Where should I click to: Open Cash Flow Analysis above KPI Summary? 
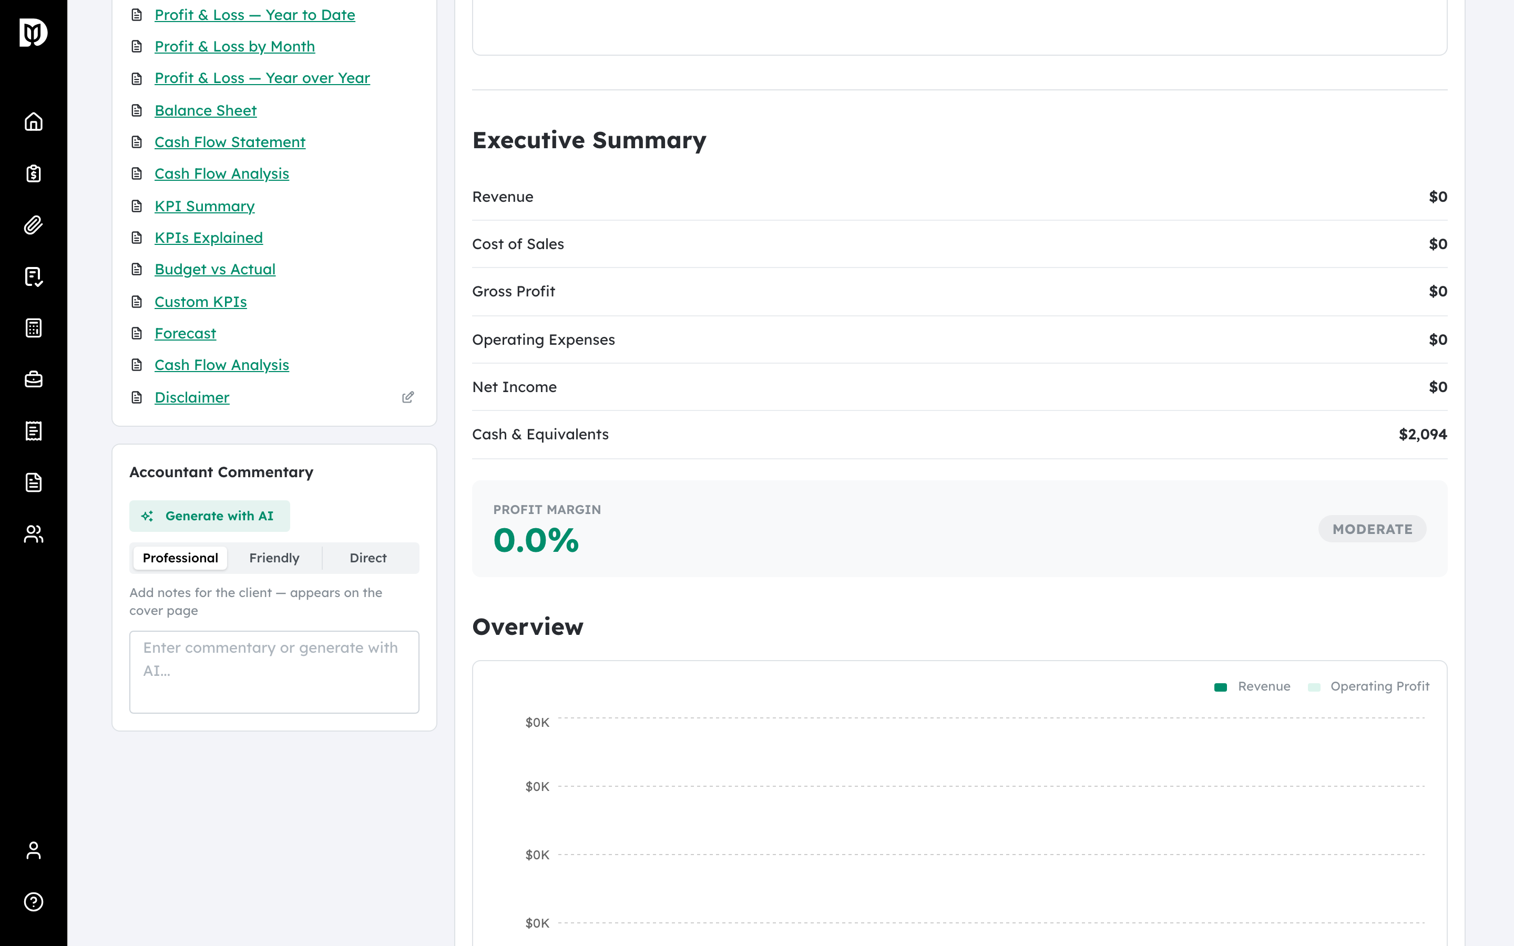(221, 174)
